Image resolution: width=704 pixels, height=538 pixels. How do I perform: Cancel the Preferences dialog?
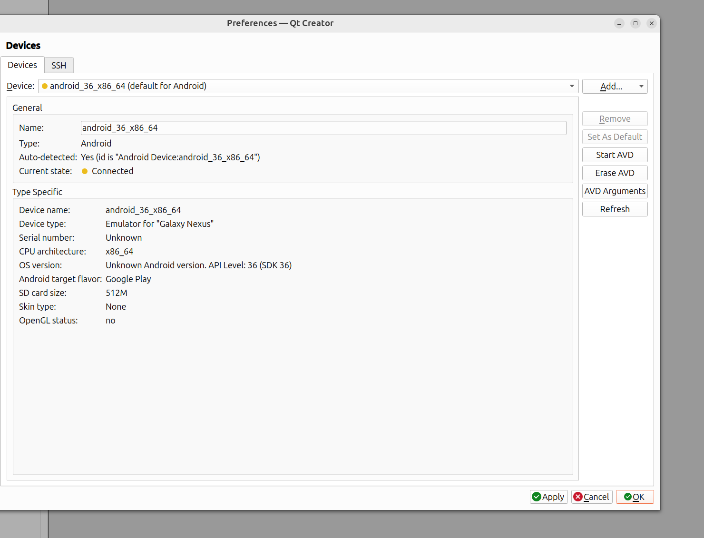click(x=591, y=497)
